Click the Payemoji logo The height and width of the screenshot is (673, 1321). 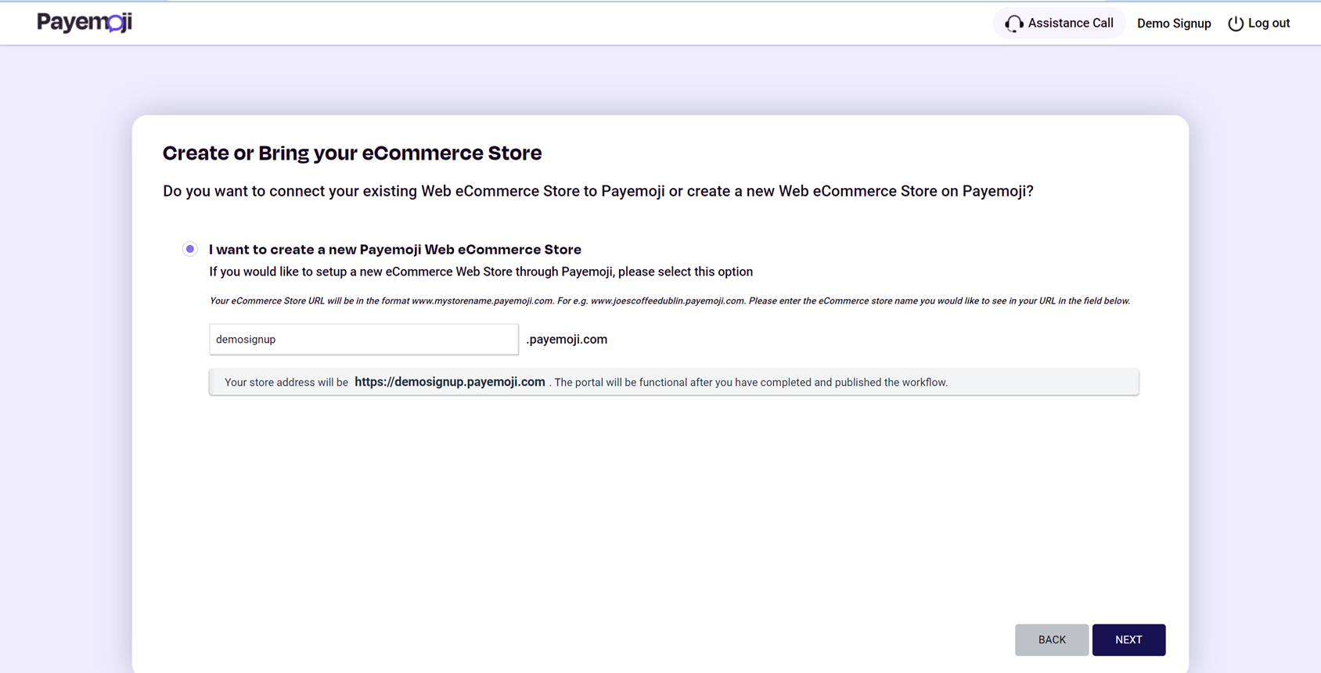point(85,23)
